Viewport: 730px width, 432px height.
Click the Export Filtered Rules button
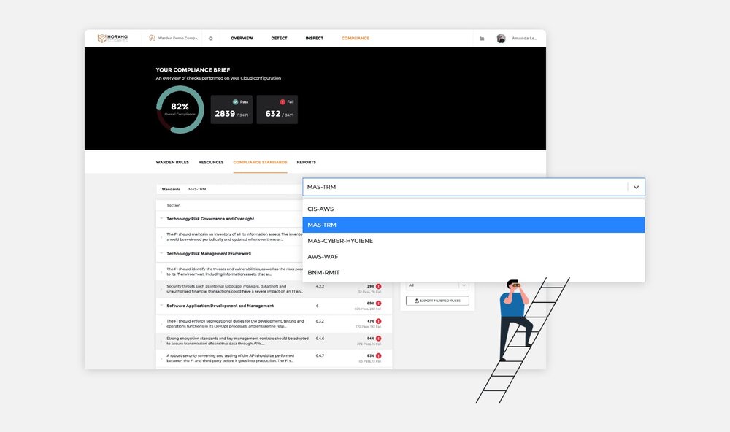437,300
